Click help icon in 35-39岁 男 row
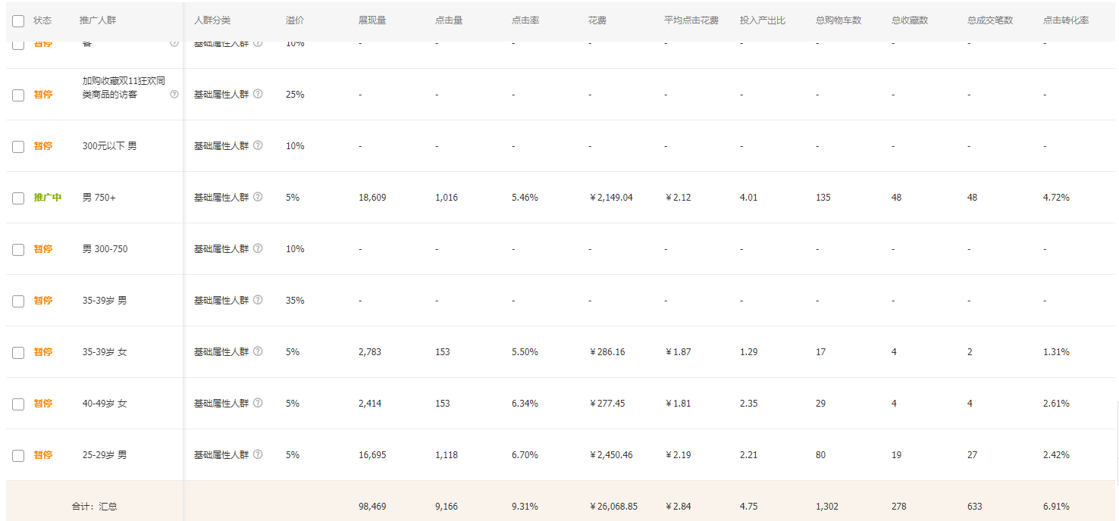This screenshot has width=1119, height=521. click(x=258, y=300)
